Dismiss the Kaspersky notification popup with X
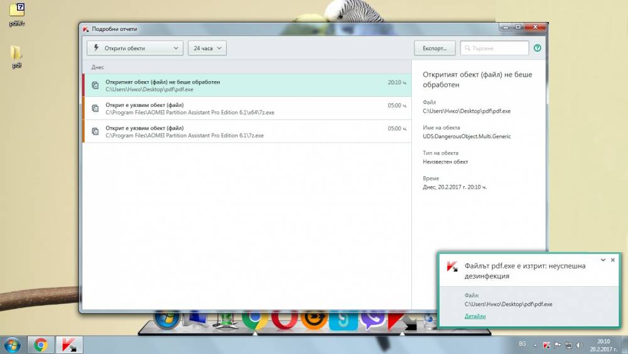This screenshot has width=628, height=354. pos(613,260)
